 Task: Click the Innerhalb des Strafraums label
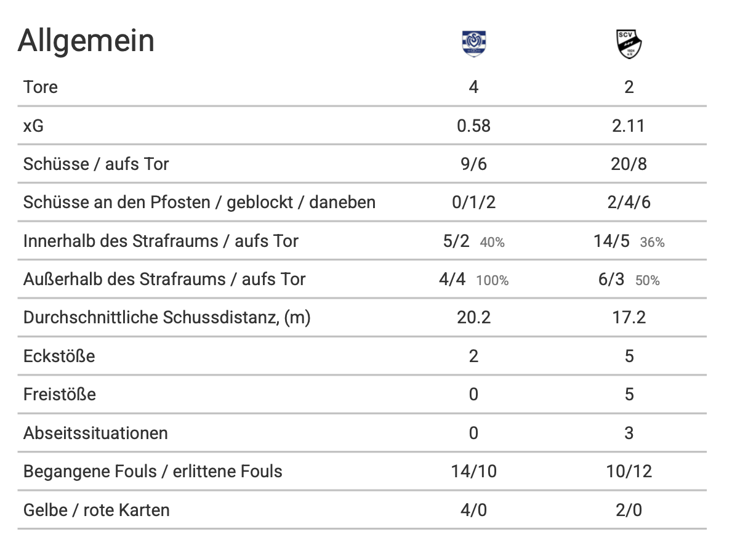coord(161,241)
